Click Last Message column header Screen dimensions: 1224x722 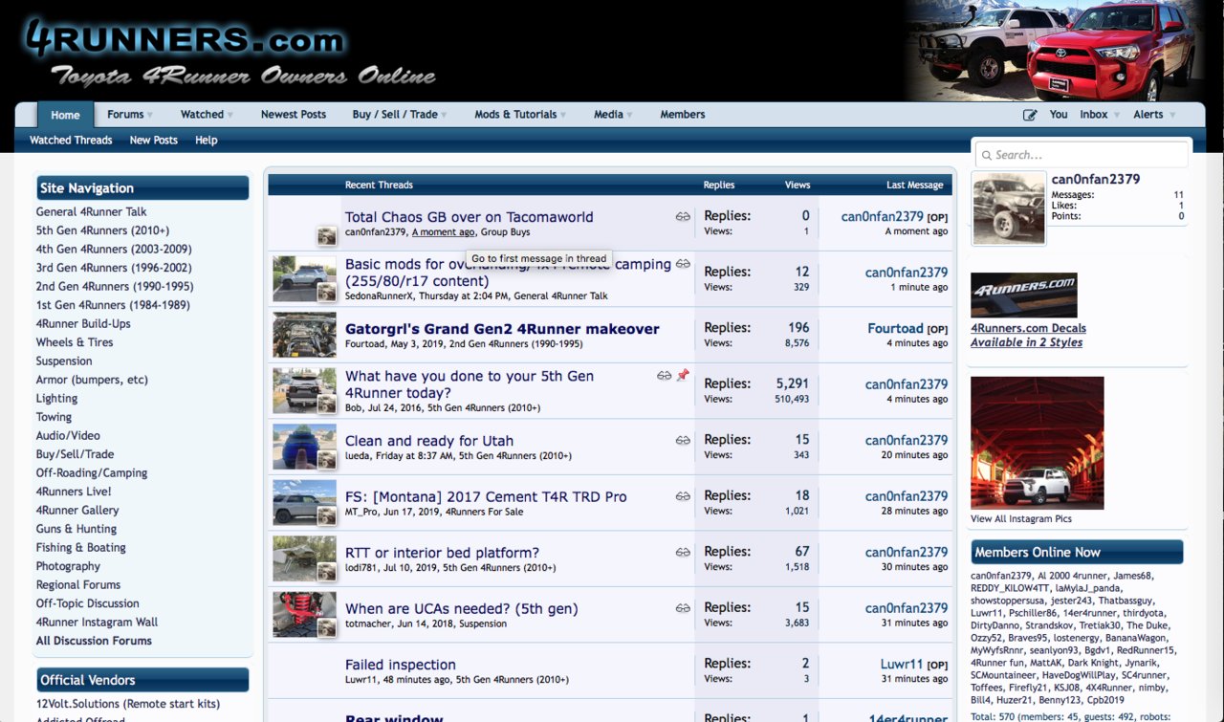(914, 186)
